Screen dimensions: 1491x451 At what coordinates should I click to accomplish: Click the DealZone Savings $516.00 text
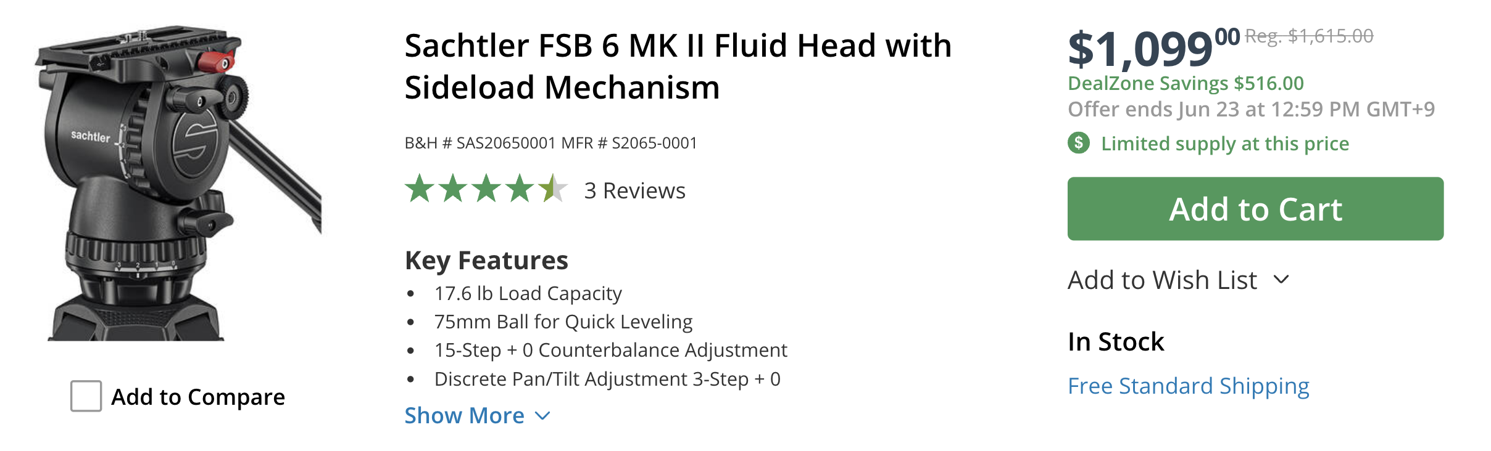pos(1186,83)
